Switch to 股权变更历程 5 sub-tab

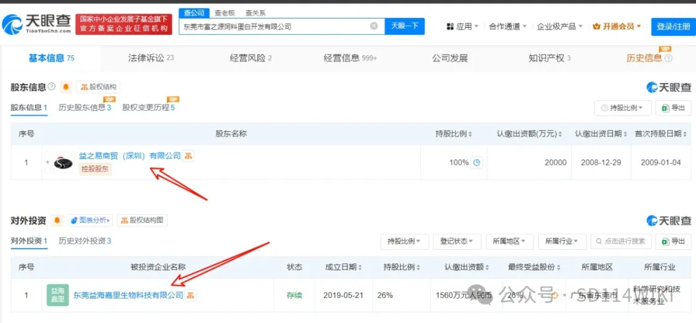pos(148,107)
